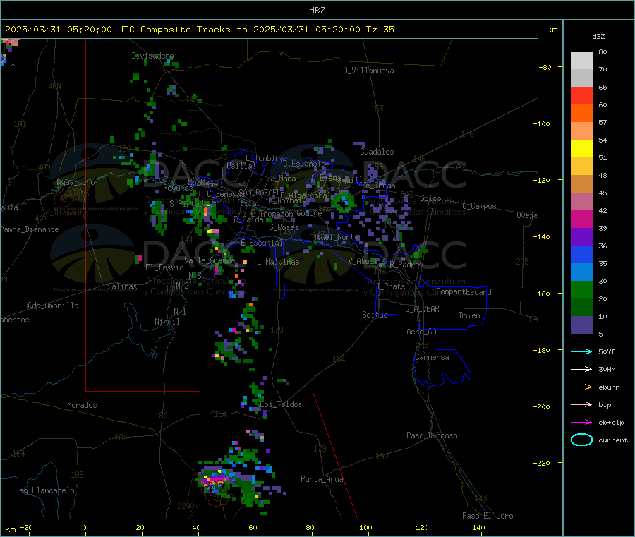Image resolution: width=635 pixels, height=537 pixels.
Task: Click the 'L_Malvinas' map label
Action: click(278, 262)
